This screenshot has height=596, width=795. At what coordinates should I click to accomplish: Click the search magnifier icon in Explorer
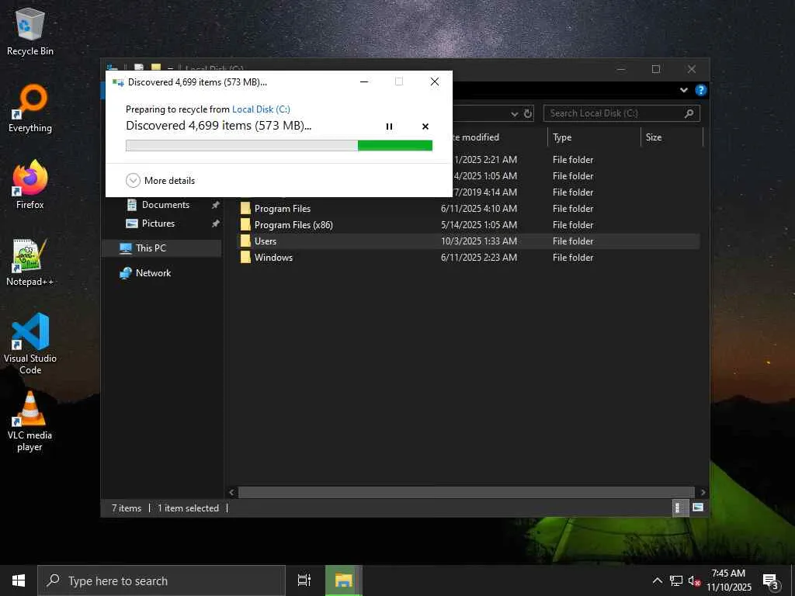689,113
